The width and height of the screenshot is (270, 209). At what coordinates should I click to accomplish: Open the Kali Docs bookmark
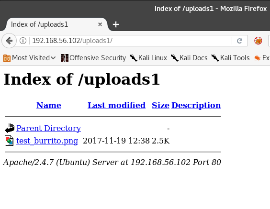point(189,58)
